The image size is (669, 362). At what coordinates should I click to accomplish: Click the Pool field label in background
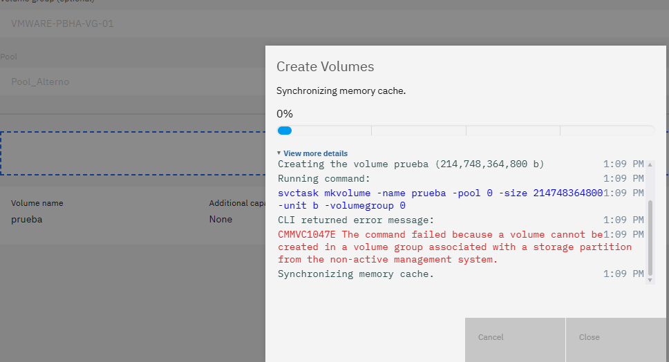(8, 57)
